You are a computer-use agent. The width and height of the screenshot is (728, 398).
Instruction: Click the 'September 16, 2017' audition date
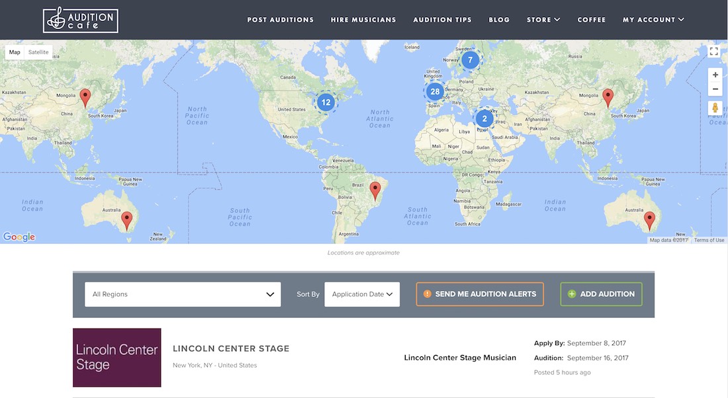[598, 358]
